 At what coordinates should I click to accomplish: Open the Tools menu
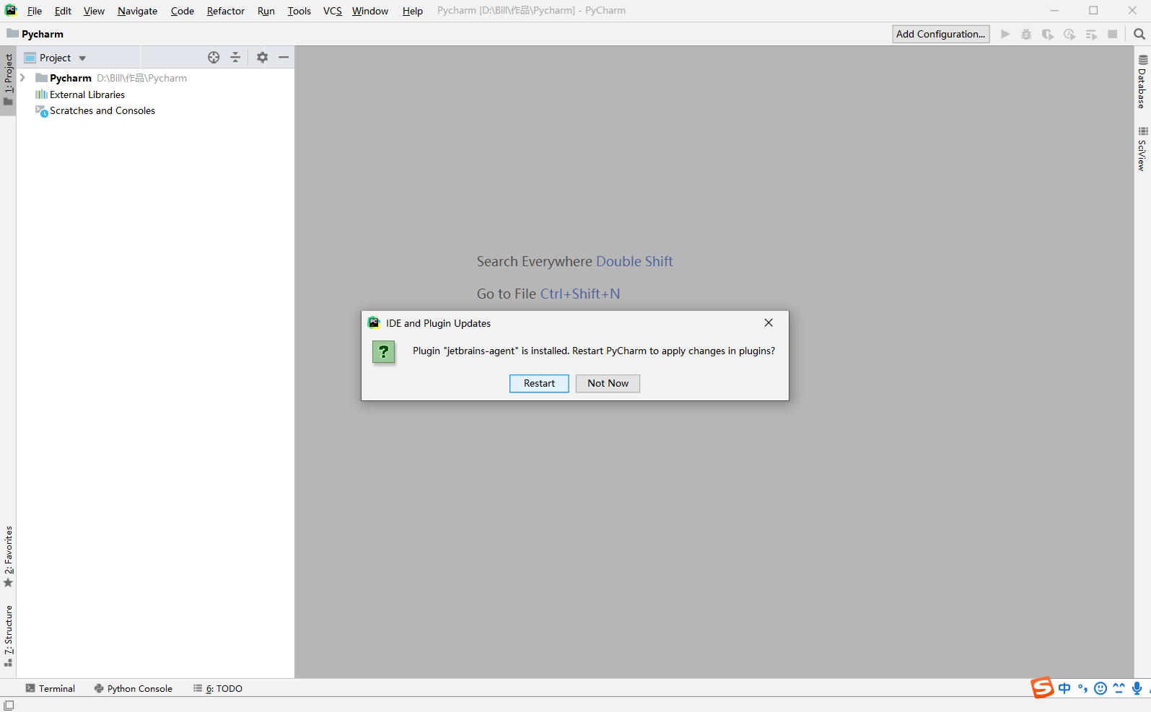coord(299,11)
